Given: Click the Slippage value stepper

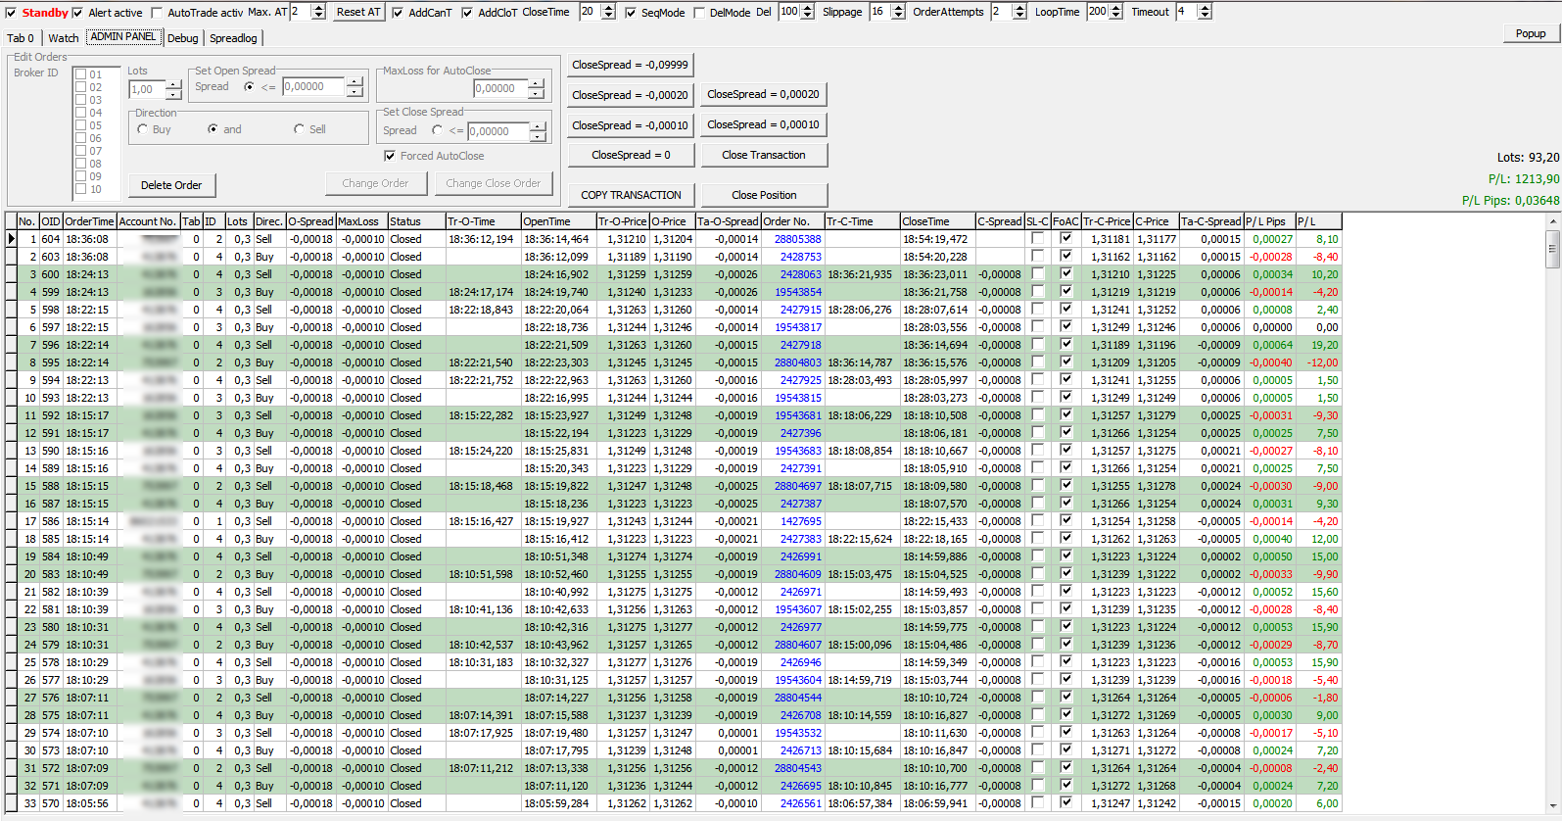Looking at the screenshot, I should 898,12.
